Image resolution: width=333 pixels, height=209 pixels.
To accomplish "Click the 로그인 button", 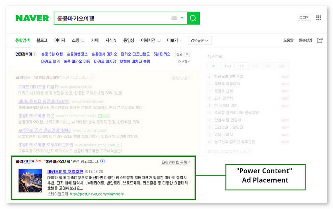I will (x=304, y=18).
